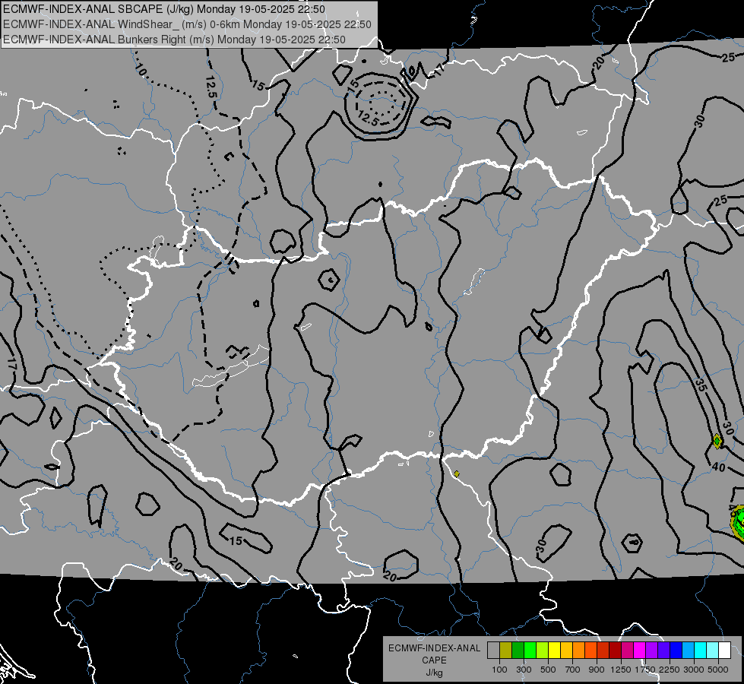Click the SBCAPE (J/kg) header line
The width and height of the screenshot is (744, 684).
pos(163,9)
